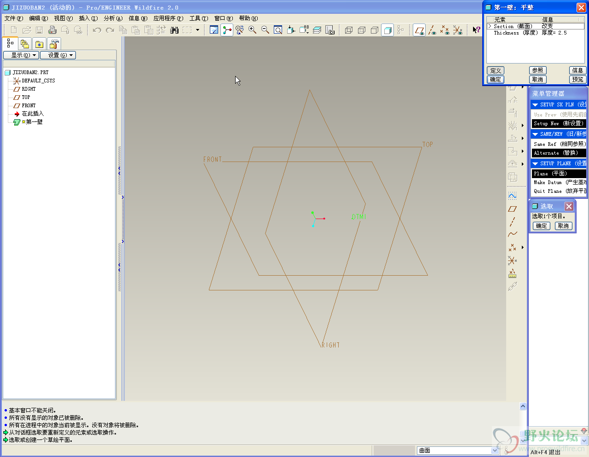The image size is (589, 457).
Task: Open the 应用程序 menu
Action: [168, 18]
